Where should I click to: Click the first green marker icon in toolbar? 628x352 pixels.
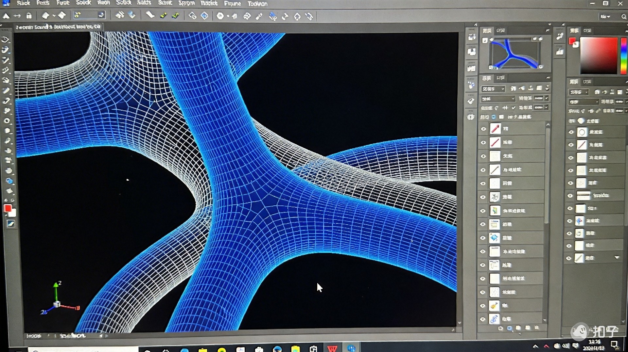163,15
